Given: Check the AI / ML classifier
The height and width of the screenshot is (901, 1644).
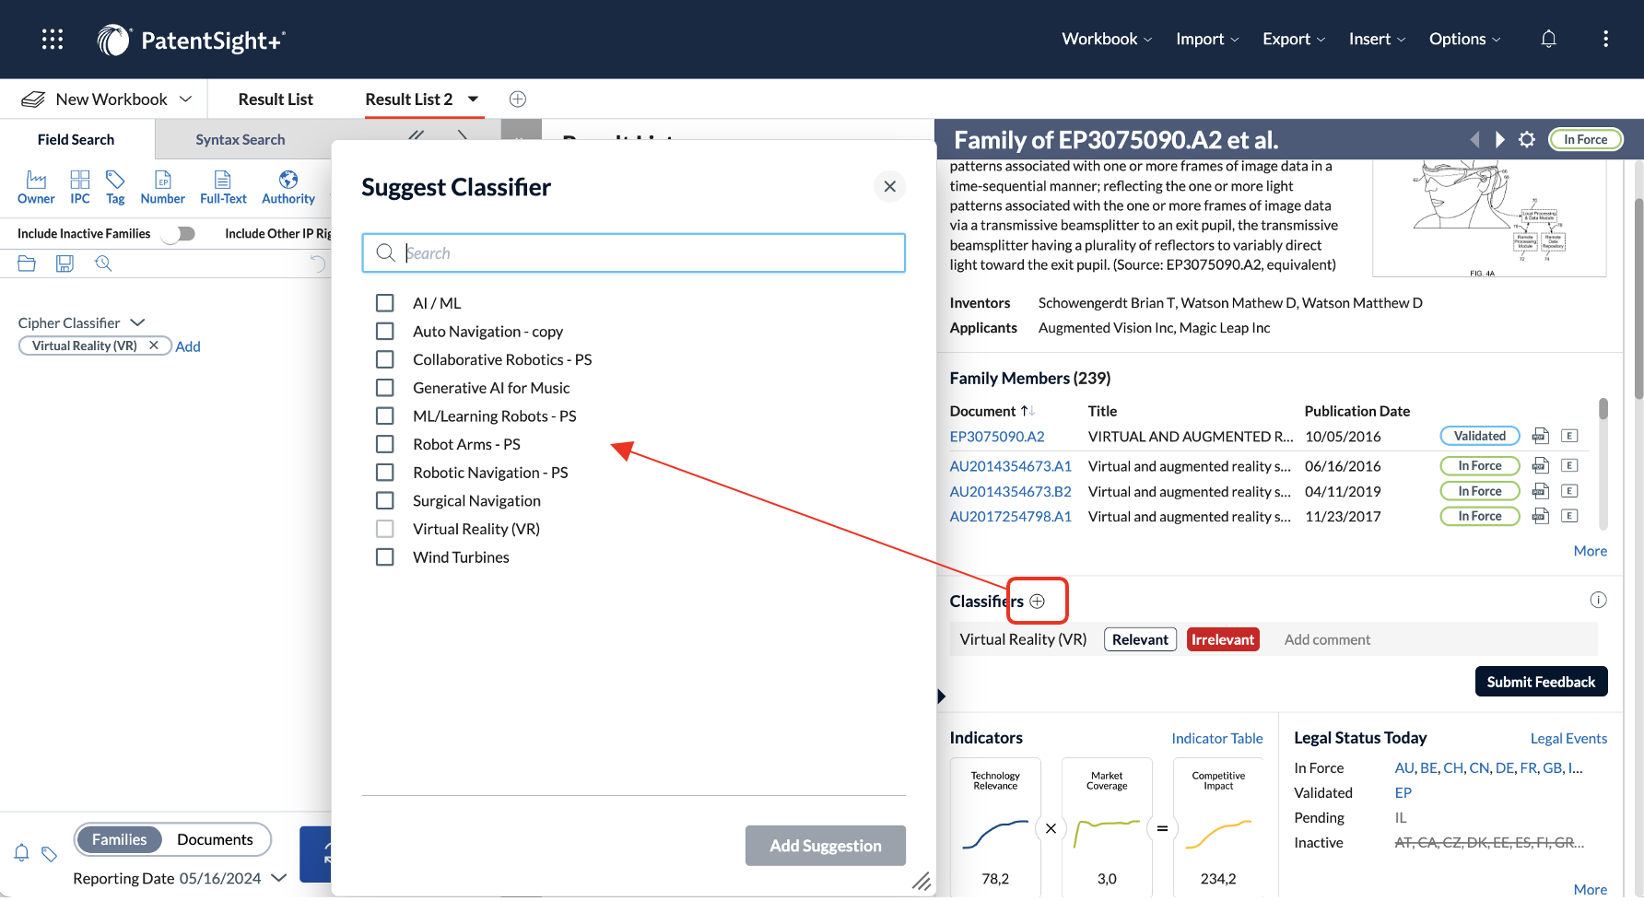Looking at the screenshot, I should [x=385, y=303].
